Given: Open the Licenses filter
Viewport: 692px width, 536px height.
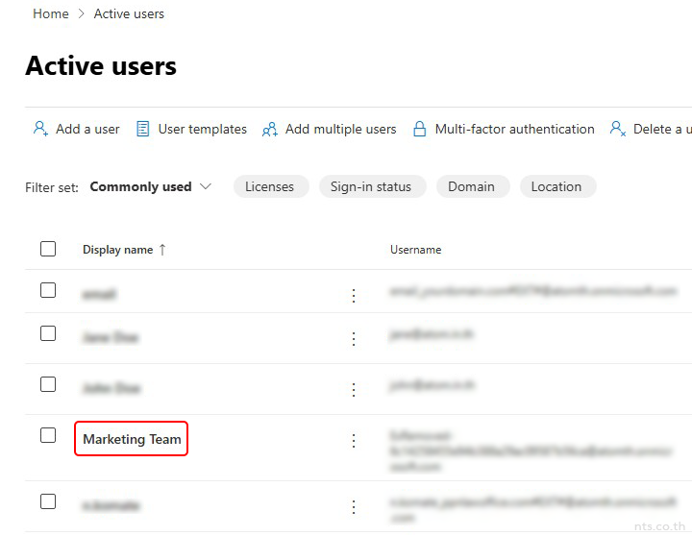Looking at the screenshot, I should click(x=269, y=186).
